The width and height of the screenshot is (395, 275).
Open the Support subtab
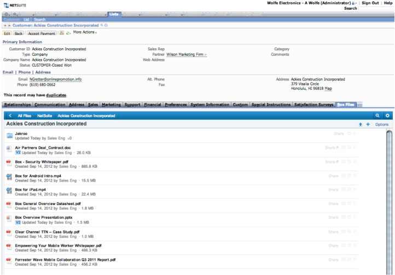132,104
